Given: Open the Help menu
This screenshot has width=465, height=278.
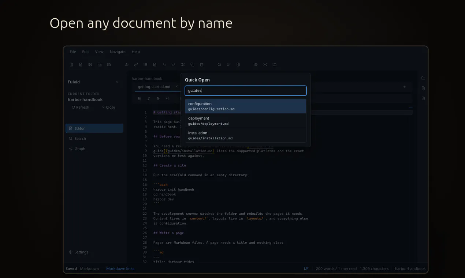Looking at the screenshot, I should [135, 52].
